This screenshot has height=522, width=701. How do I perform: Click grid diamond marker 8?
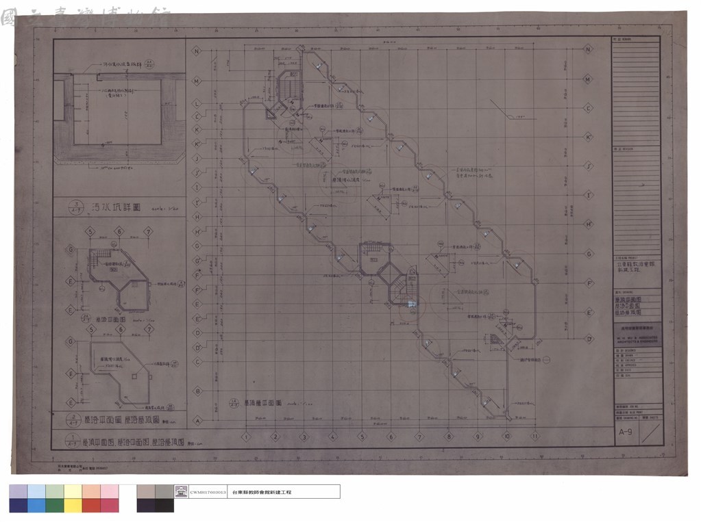(449, 436)
